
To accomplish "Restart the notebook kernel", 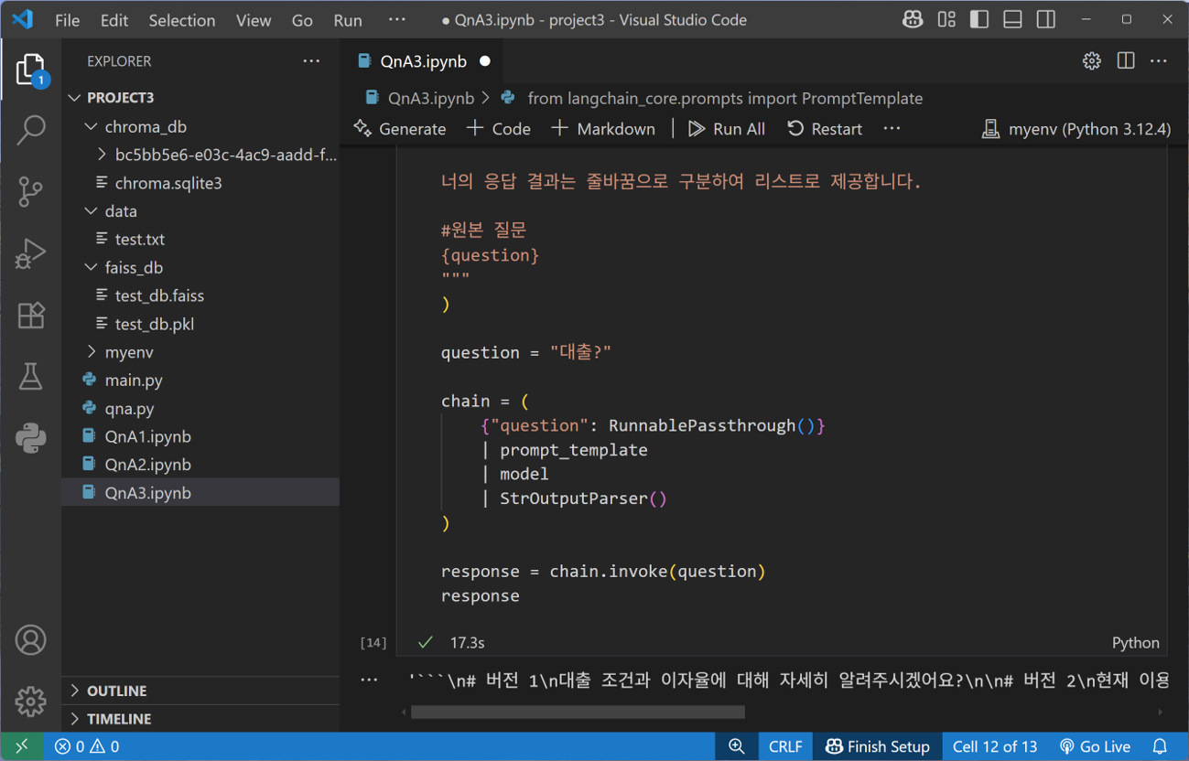I will pos(825,129).
